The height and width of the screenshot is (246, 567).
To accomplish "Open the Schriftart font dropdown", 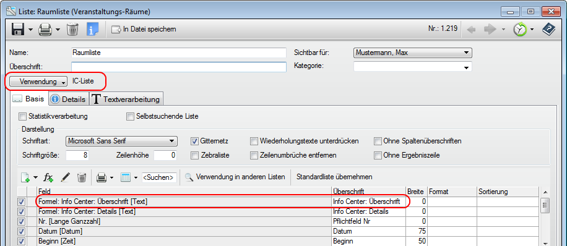I will tap(121, 141).
